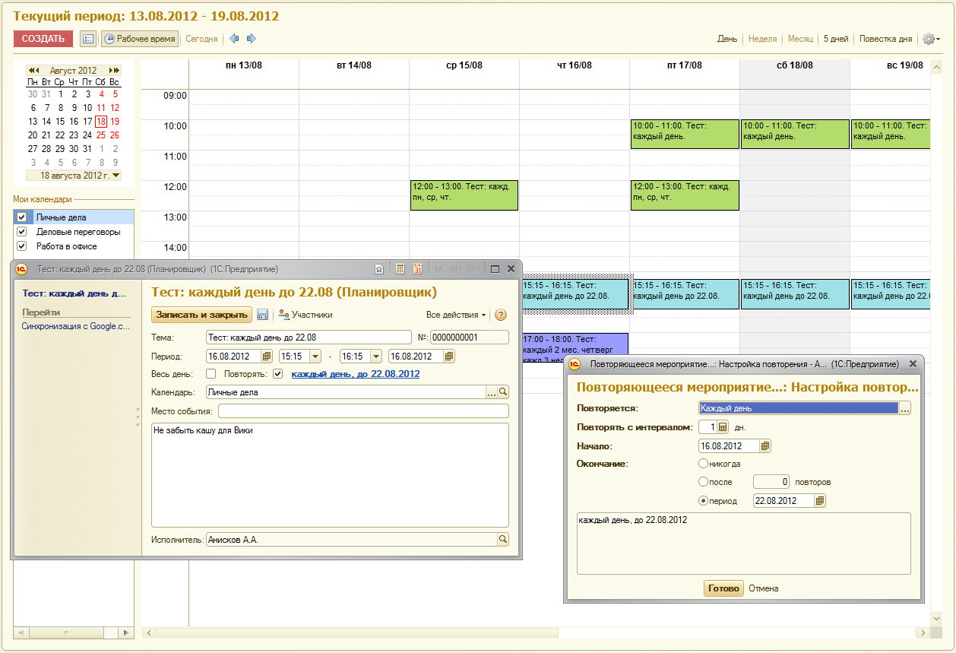The image size is (956, 653).
Task: Click magnifier icon in Календарь field
Action: coord(502,392)
